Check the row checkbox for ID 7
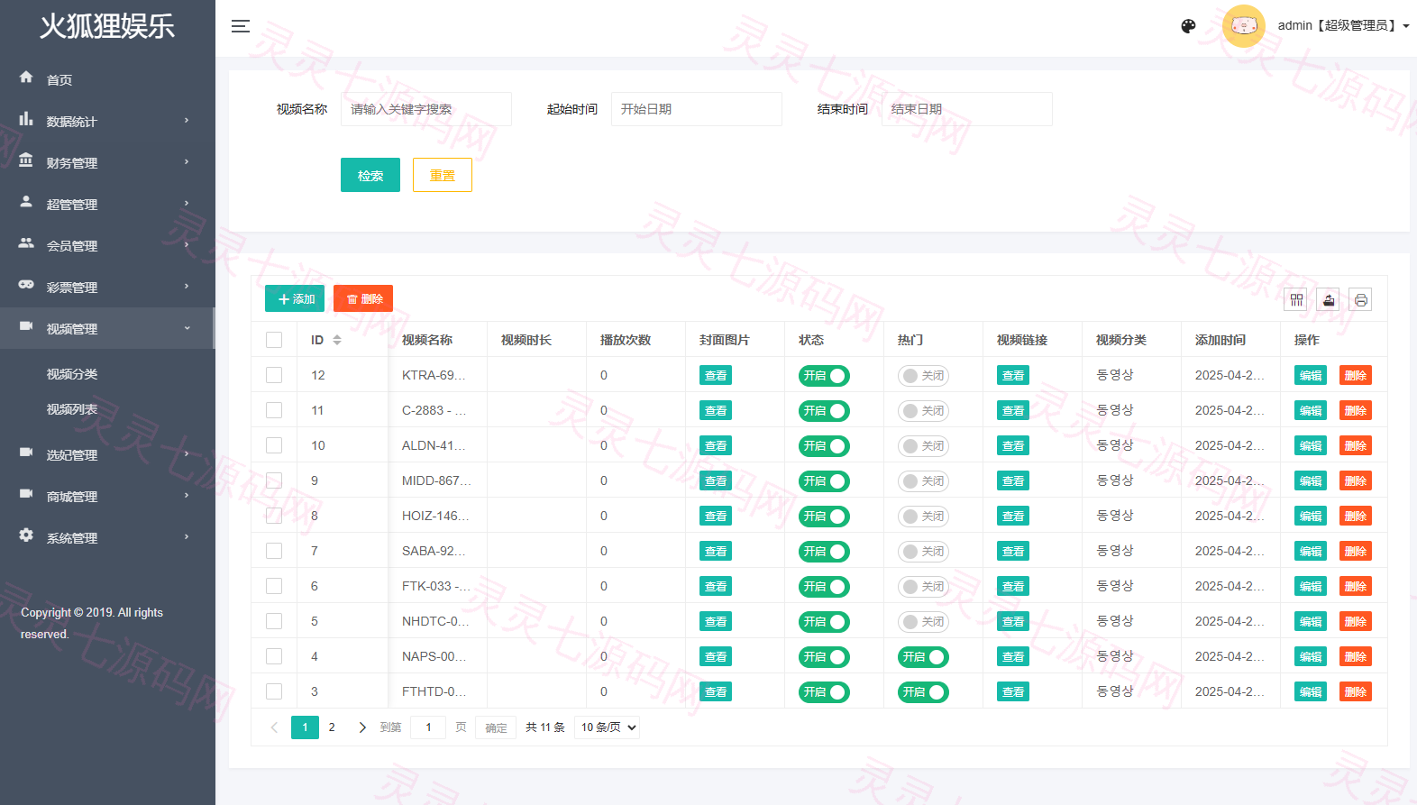This screenshot has width=1417, height=805. (x=274, y=551)
